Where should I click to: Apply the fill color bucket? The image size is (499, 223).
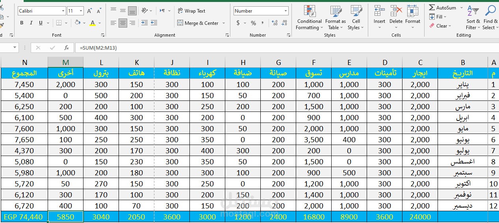tap(78, 23)
